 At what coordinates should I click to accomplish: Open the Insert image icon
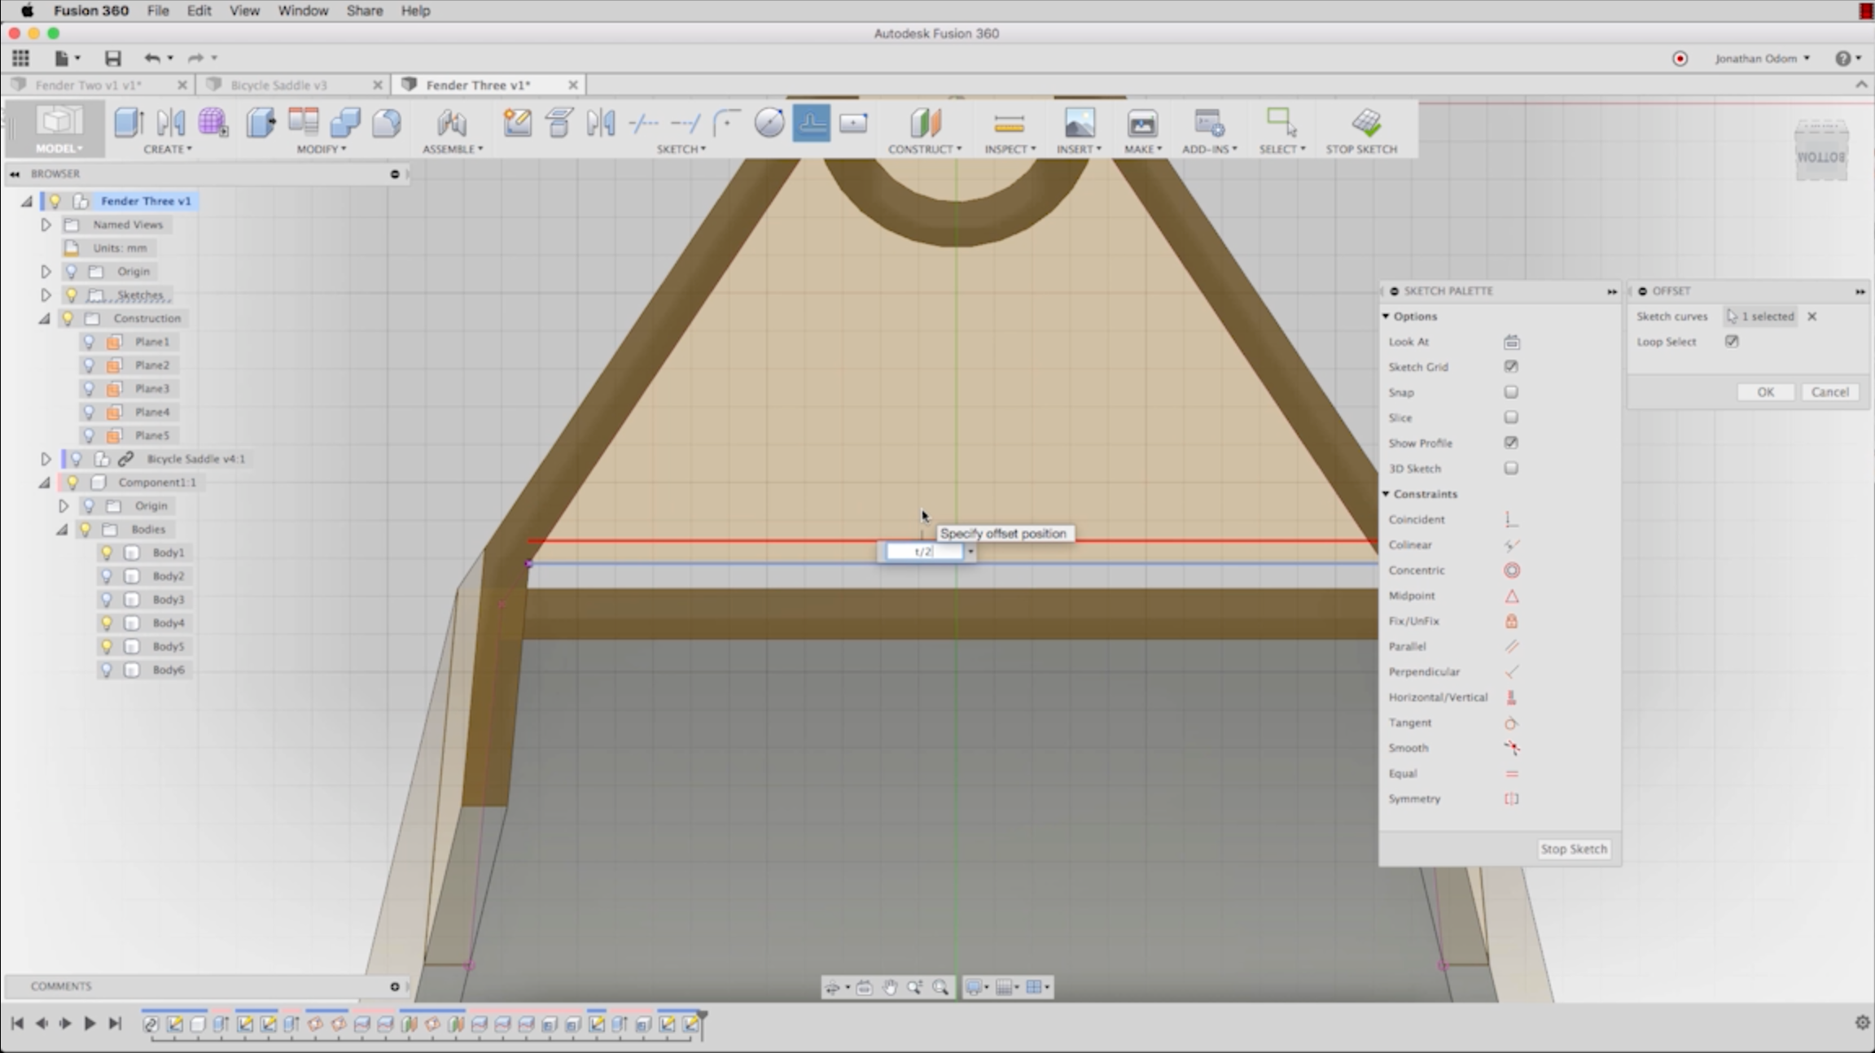[1079, 124]
